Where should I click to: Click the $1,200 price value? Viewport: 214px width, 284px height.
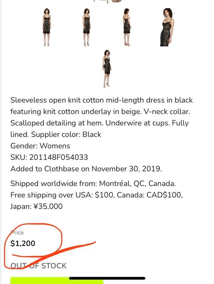(x=23, y=244)
